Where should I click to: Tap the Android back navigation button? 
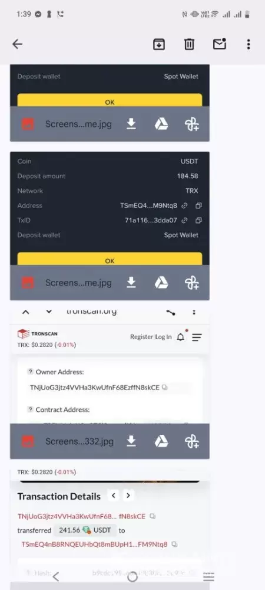[56, 576]
